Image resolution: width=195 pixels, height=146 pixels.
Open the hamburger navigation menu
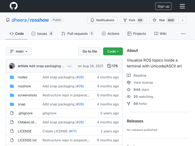(182, 6)
